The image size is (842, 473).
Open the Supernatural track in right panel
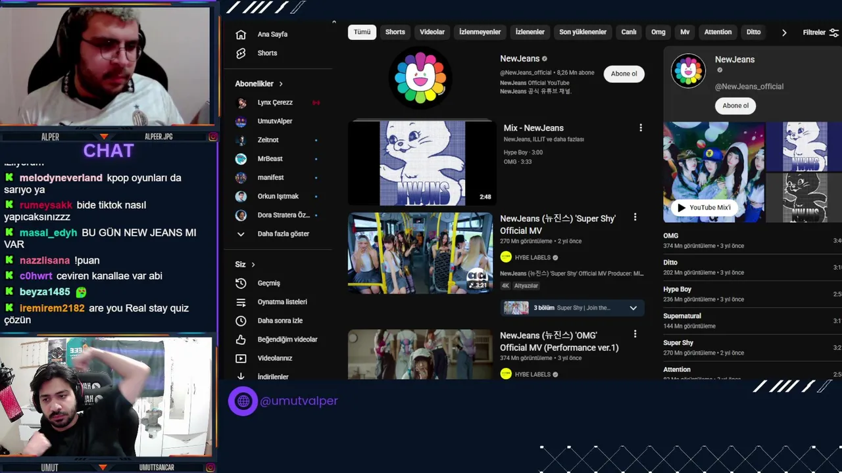(x=753, y=321)
